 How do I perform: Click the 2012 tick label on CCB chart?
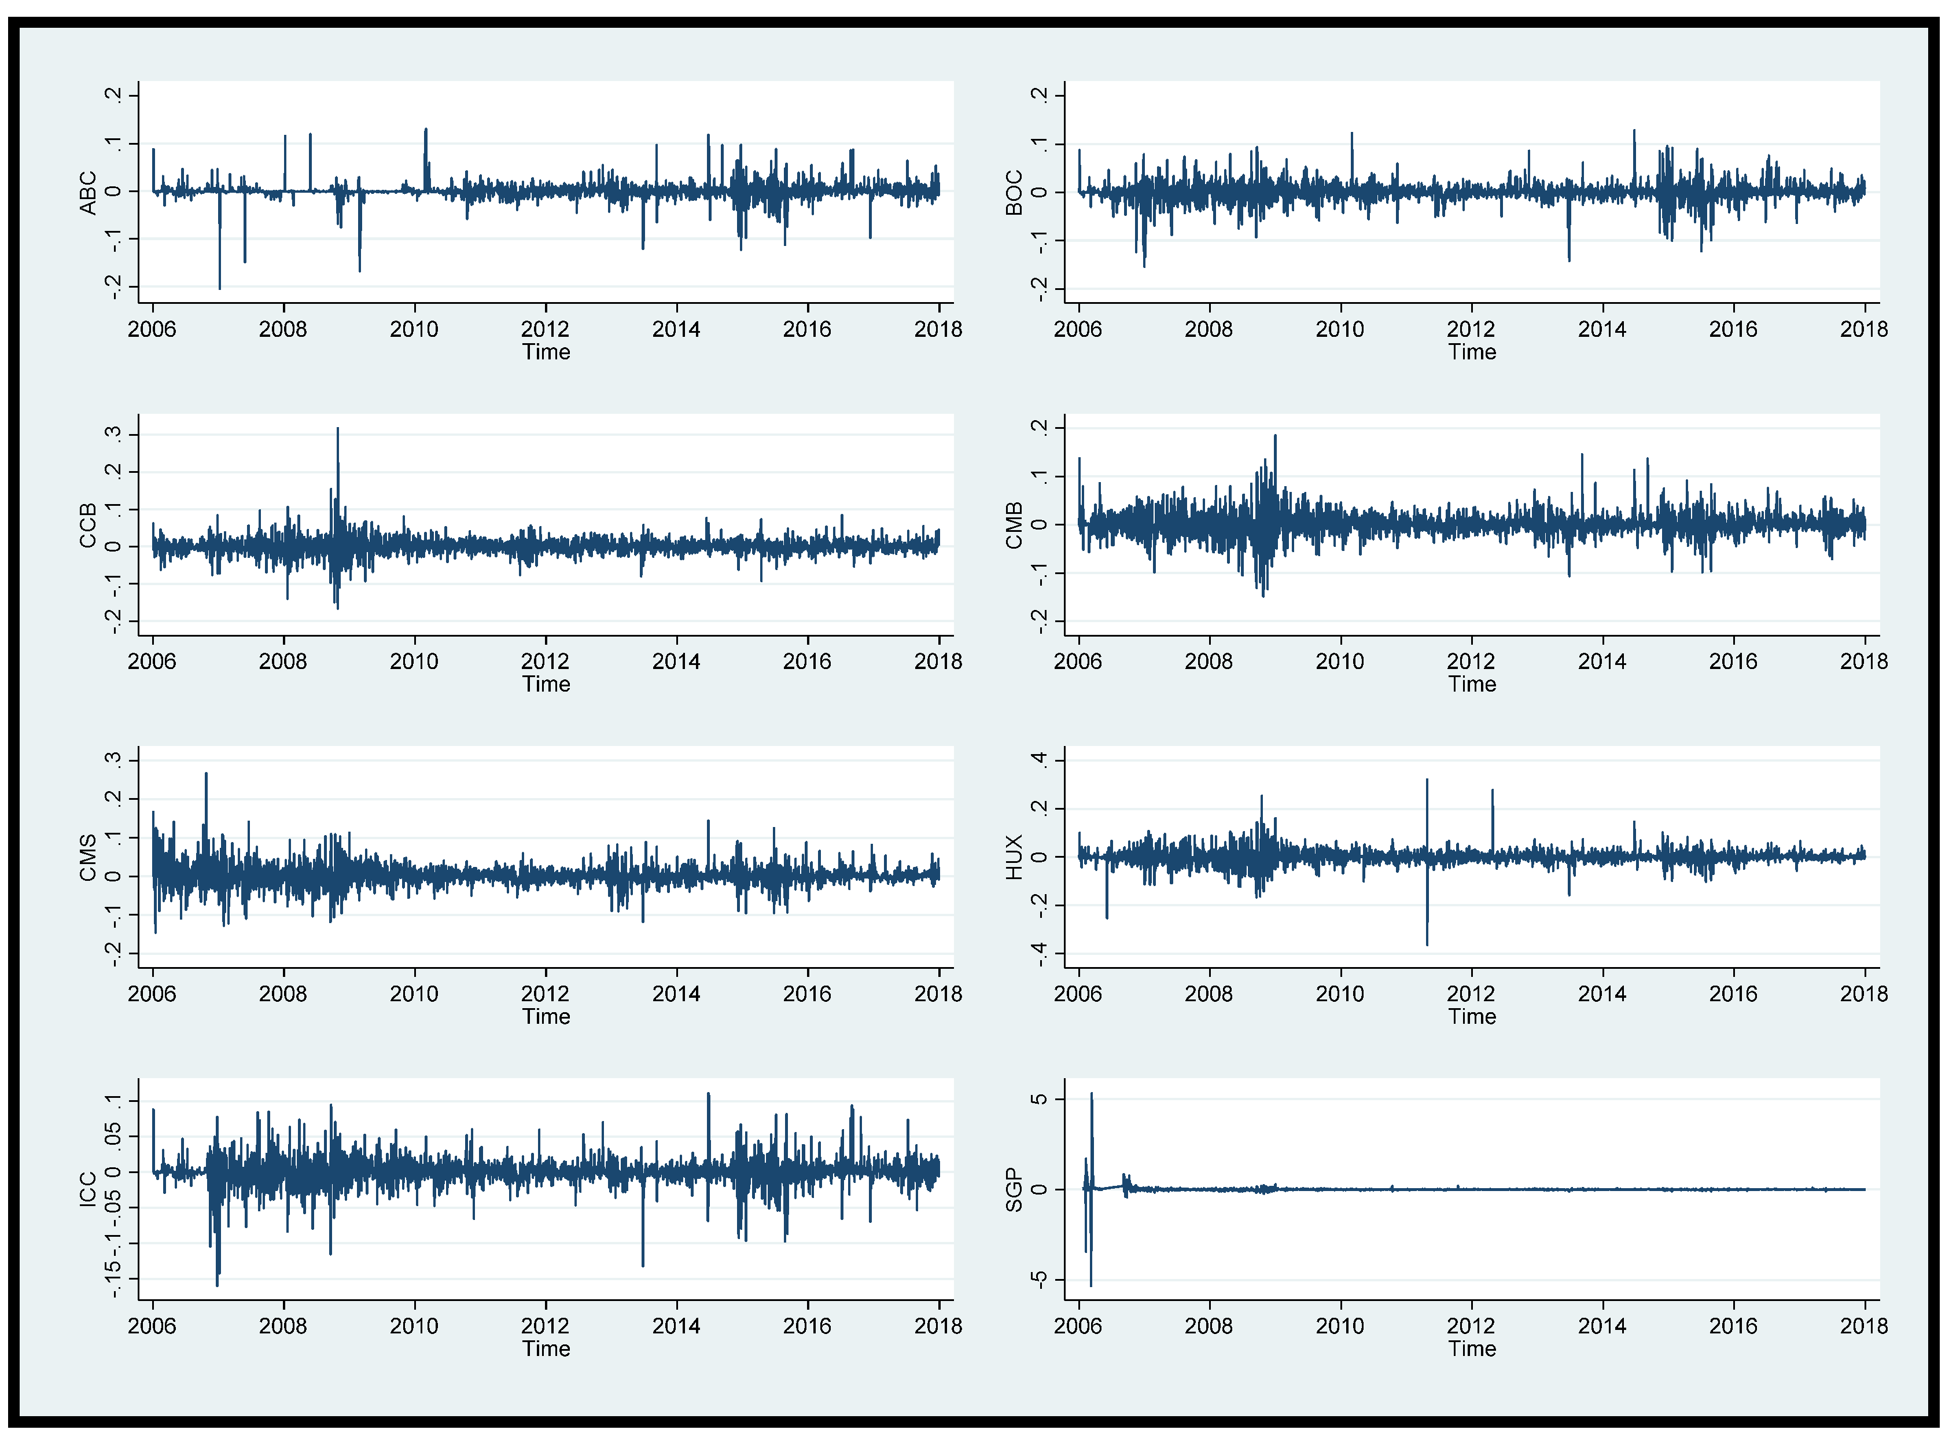coord(545,662)
